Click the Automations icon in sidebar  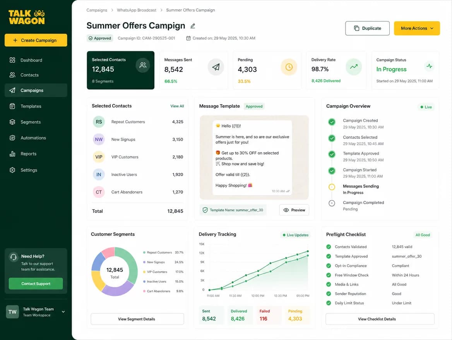coord(12,138)
